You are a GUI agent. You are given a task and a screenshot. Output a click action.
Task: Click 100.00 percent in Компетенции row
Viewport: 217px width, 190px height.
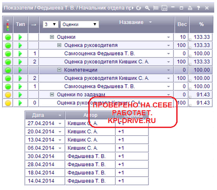pyautogui.click(x=202, y=70)
